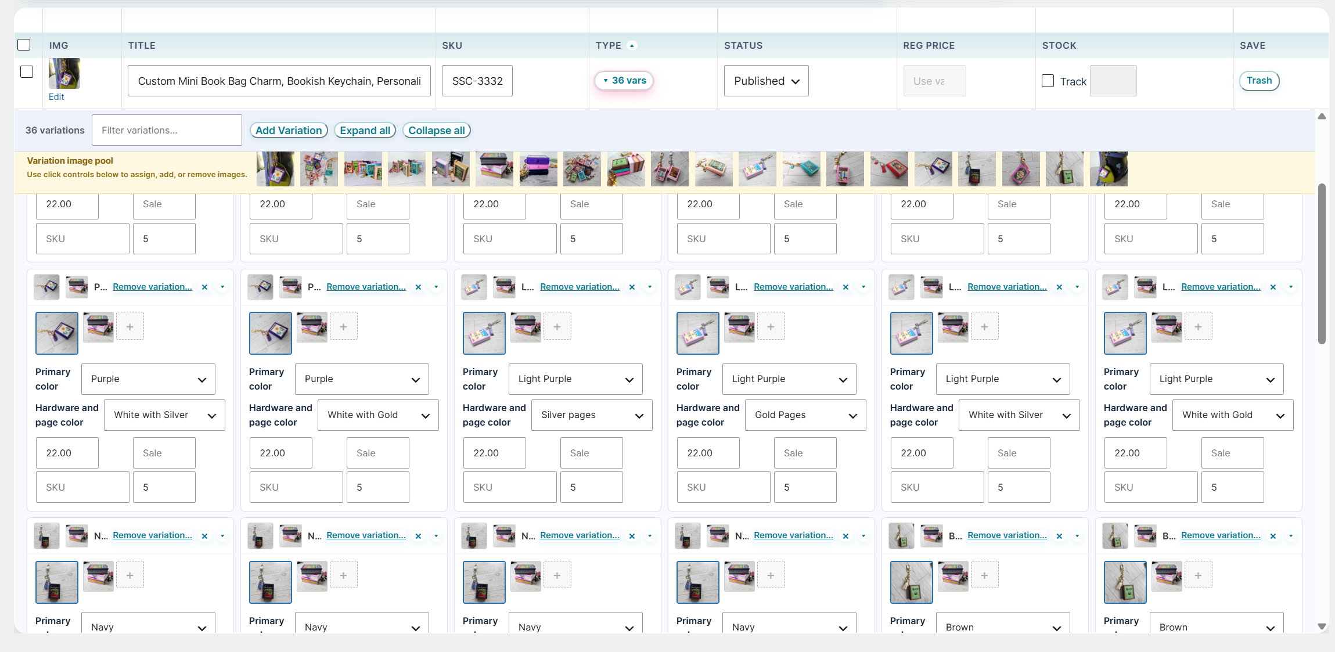This screenshot has width=1335, height=652.
Task: Click the Expand all button
Action: coord(365,131)
